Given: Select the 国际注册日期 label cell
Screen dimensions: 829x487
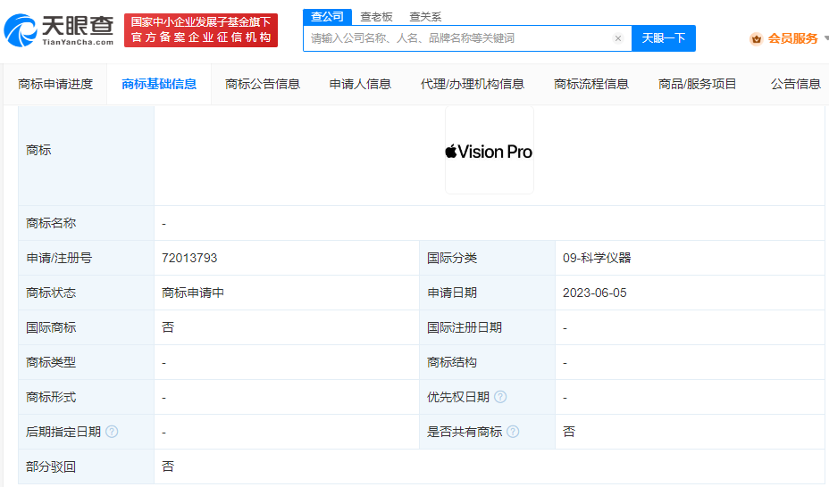Looking at the screenshot, I should pyautogui.click(x=487, y=327).
